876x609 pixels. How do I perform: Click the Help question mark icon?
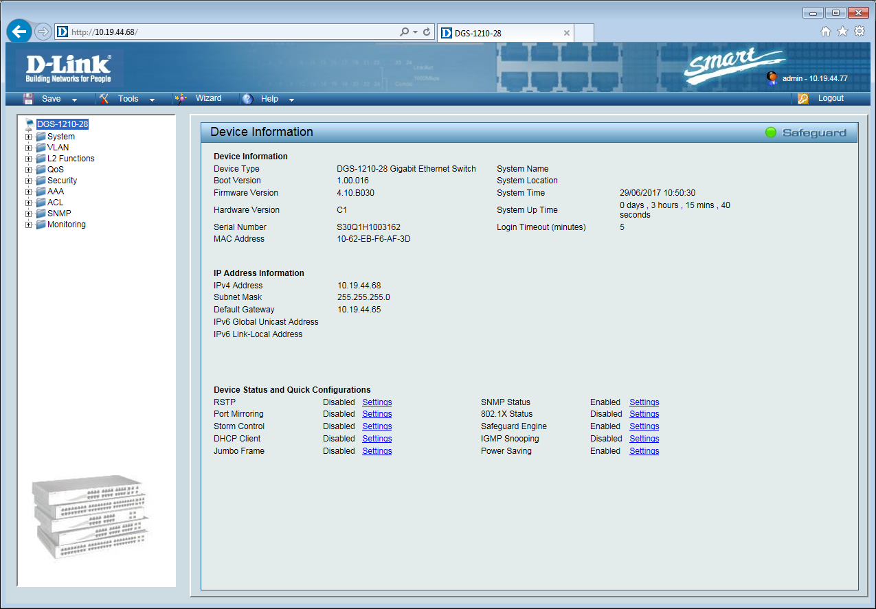248,99
